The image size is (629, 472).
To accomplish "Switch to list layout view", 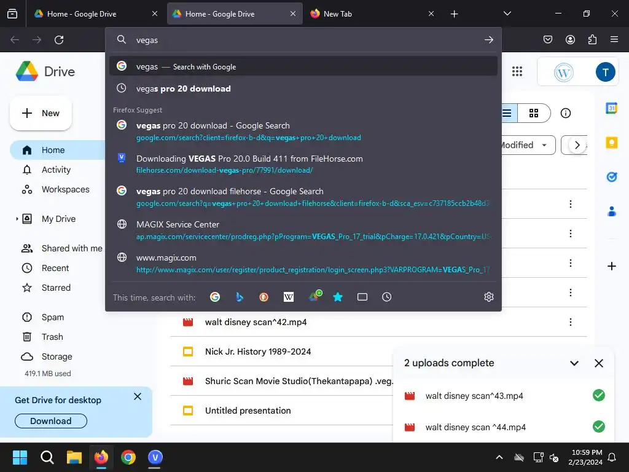I will click(x=508, y=113).
